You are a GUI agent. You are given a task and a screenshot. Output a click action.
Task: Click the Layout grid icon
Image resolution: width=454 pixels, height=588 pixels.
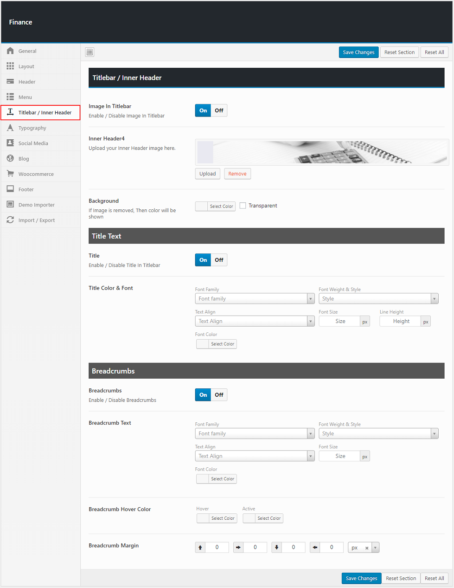coord(10,66)
